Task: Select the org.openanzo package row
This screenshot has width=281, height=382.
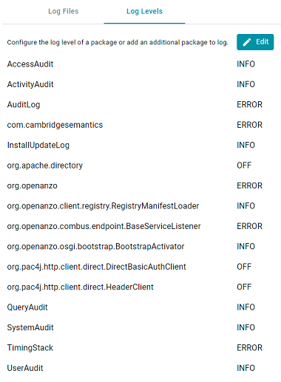Action: [140, 185]
